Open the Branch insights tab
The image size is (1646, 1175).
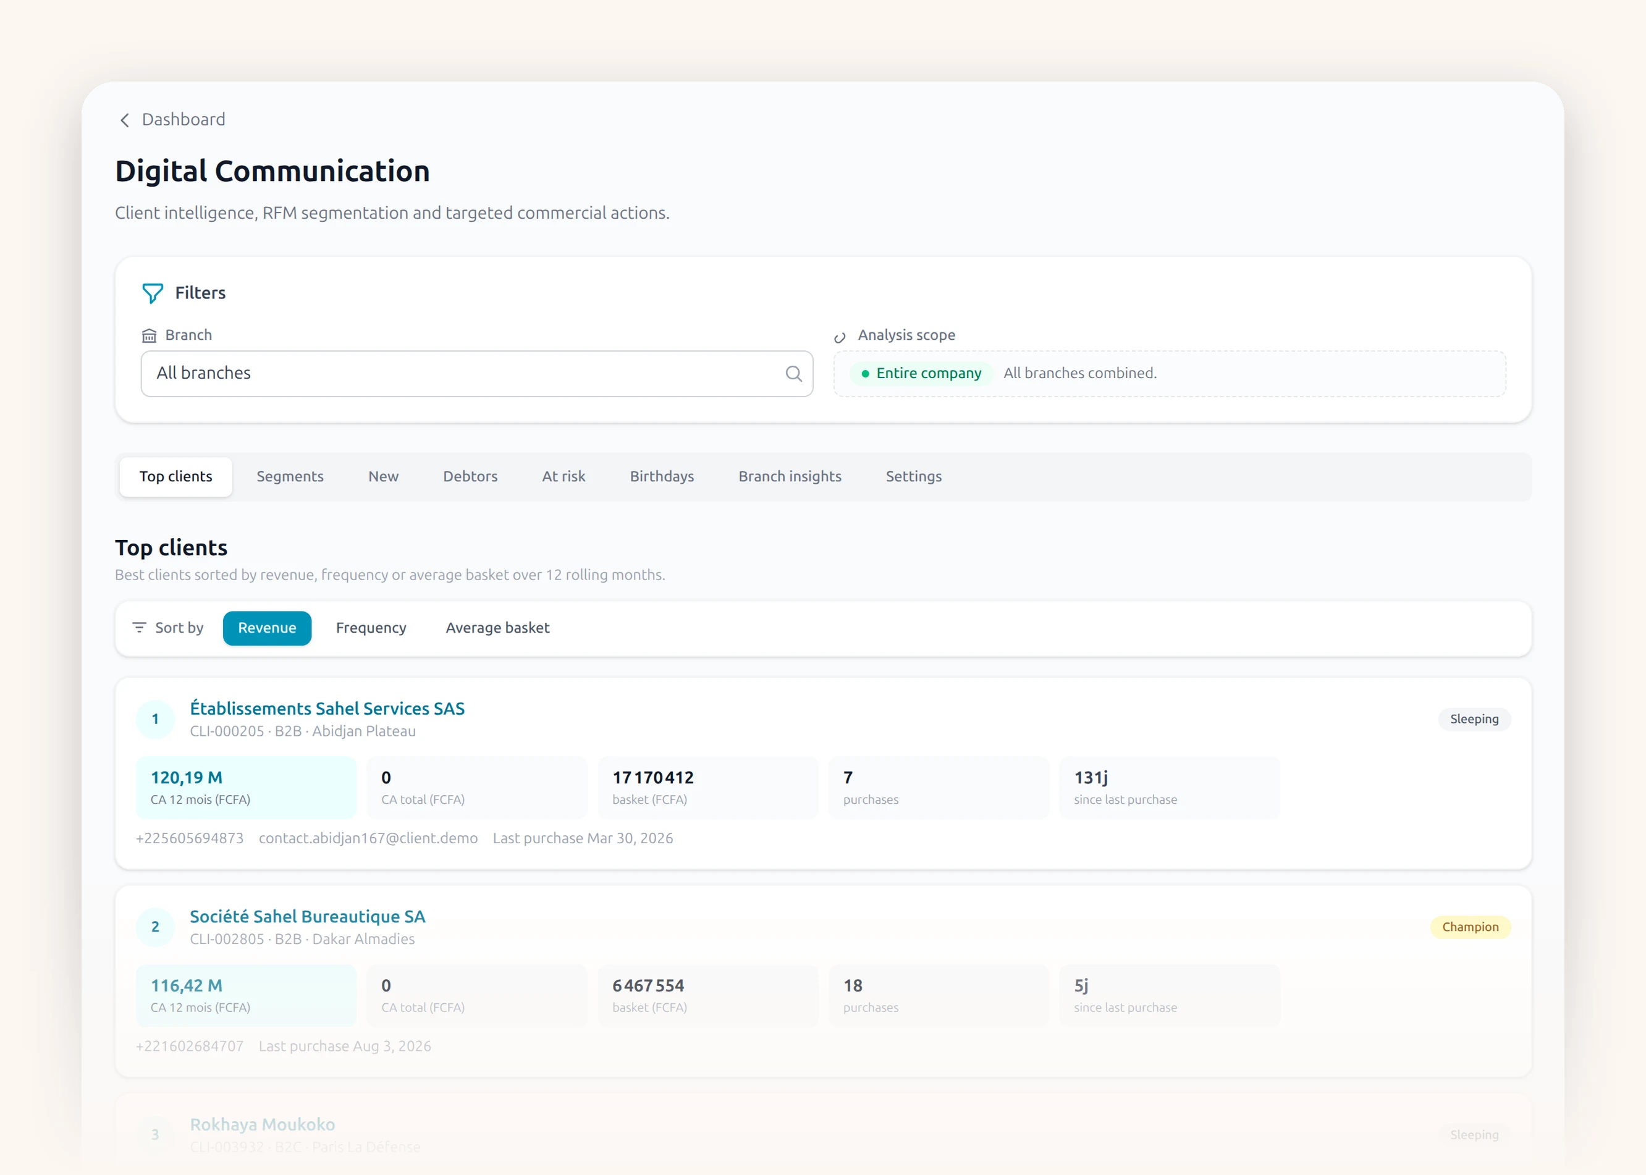[790, 477]
